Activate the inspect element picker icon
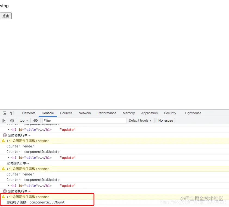This screenshot has height=207, width=229. coord(4,113)
